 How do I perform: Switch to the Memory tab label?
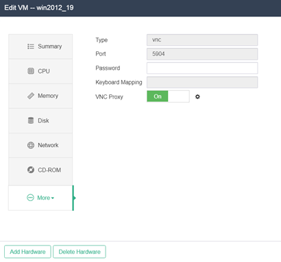coord(48,96)
